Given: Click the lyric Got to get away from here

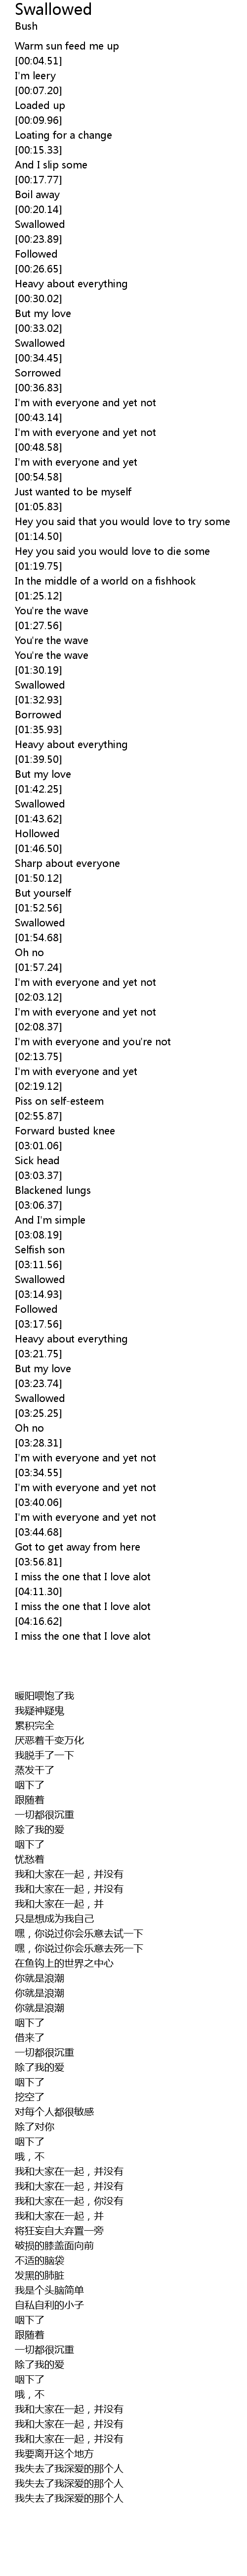Looking at the screenshot, I should [78, 1547].
